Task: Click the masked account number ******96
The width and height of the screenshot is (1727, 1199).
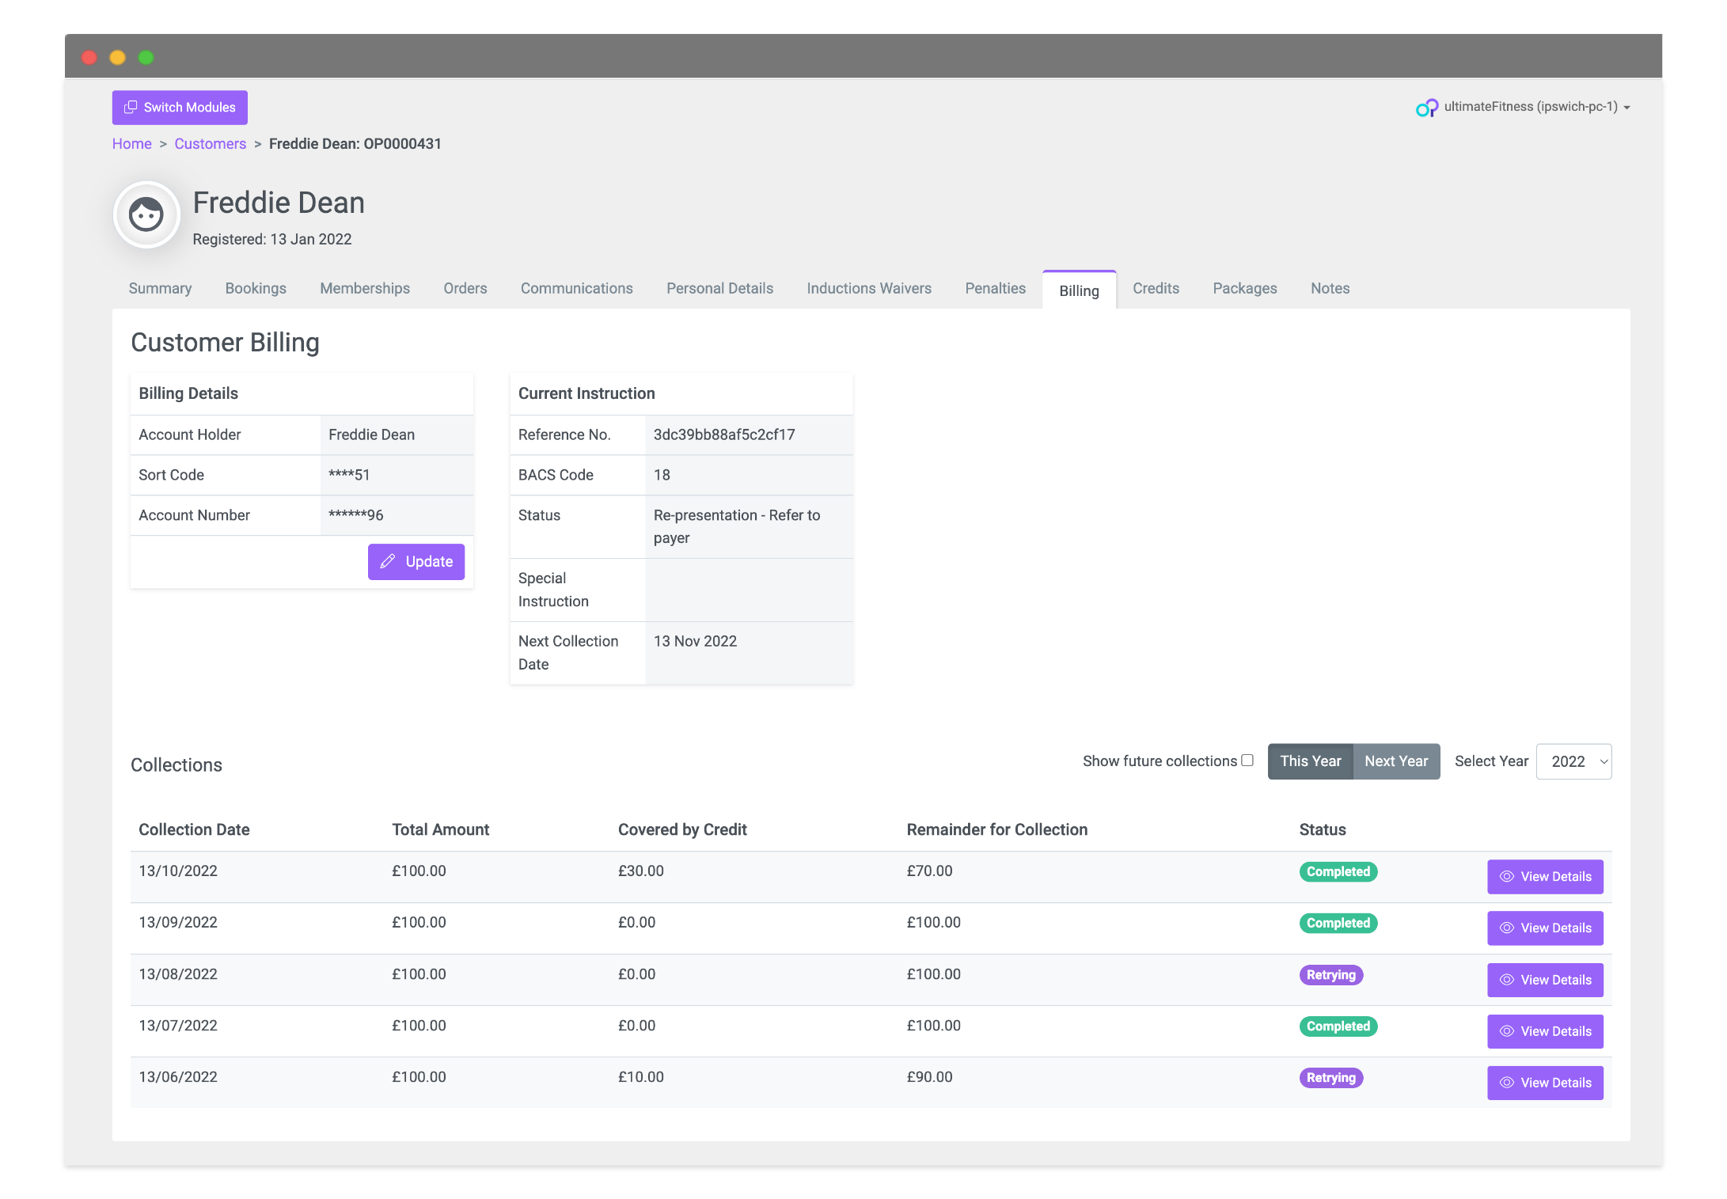Action: (356, 515)
